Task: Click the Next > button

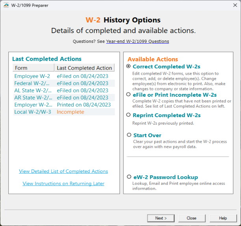Action: pyautogui.click(x=161, y=218)
